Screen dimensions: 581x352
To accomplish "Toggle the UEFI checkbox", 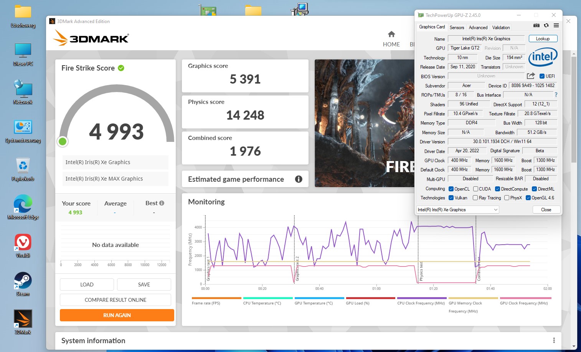I will coord(542,76).
